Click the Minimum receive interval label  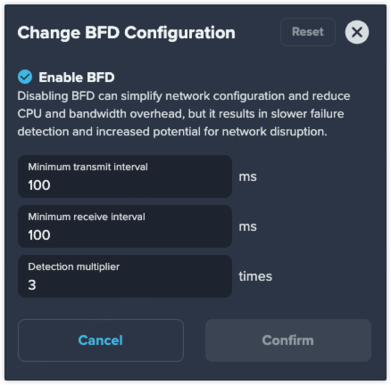pos(87,217)
